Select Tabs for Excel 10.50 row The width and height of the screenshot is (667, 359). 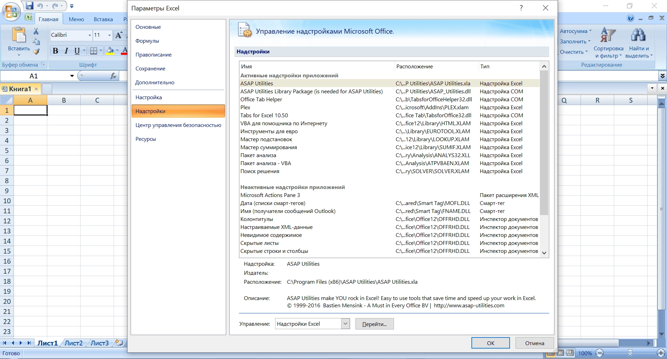click(x=389, y=116)
